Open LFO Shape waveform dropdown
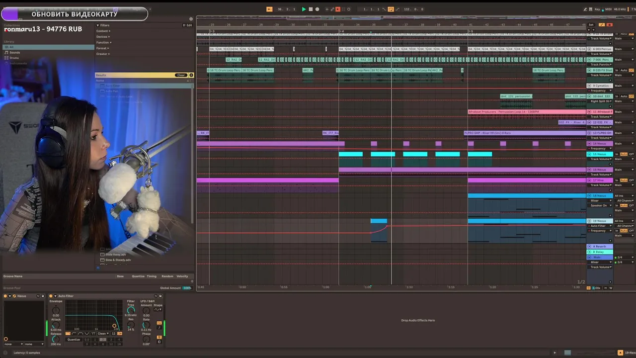This screenshot has width=636, height=358. coord(158,309)
